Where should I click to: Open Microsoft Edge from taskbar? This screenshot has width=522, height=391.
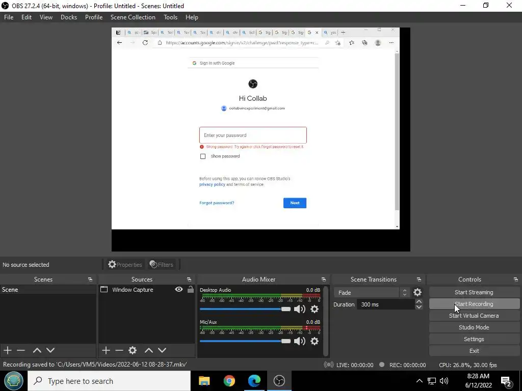(x=254, y=381)
